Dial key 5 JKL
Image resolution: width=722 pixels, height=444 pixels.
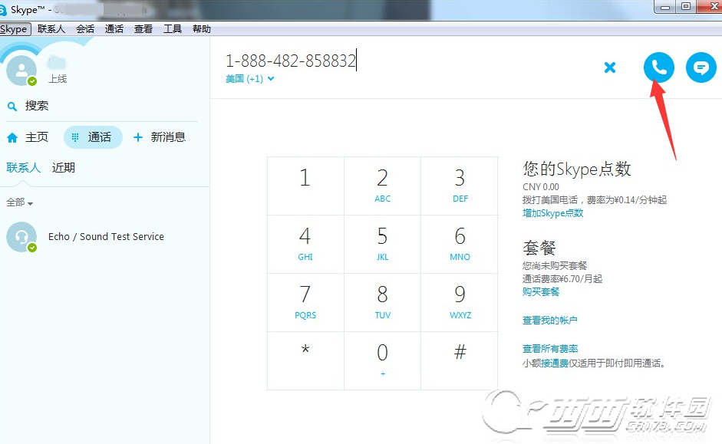click(382, 245)
